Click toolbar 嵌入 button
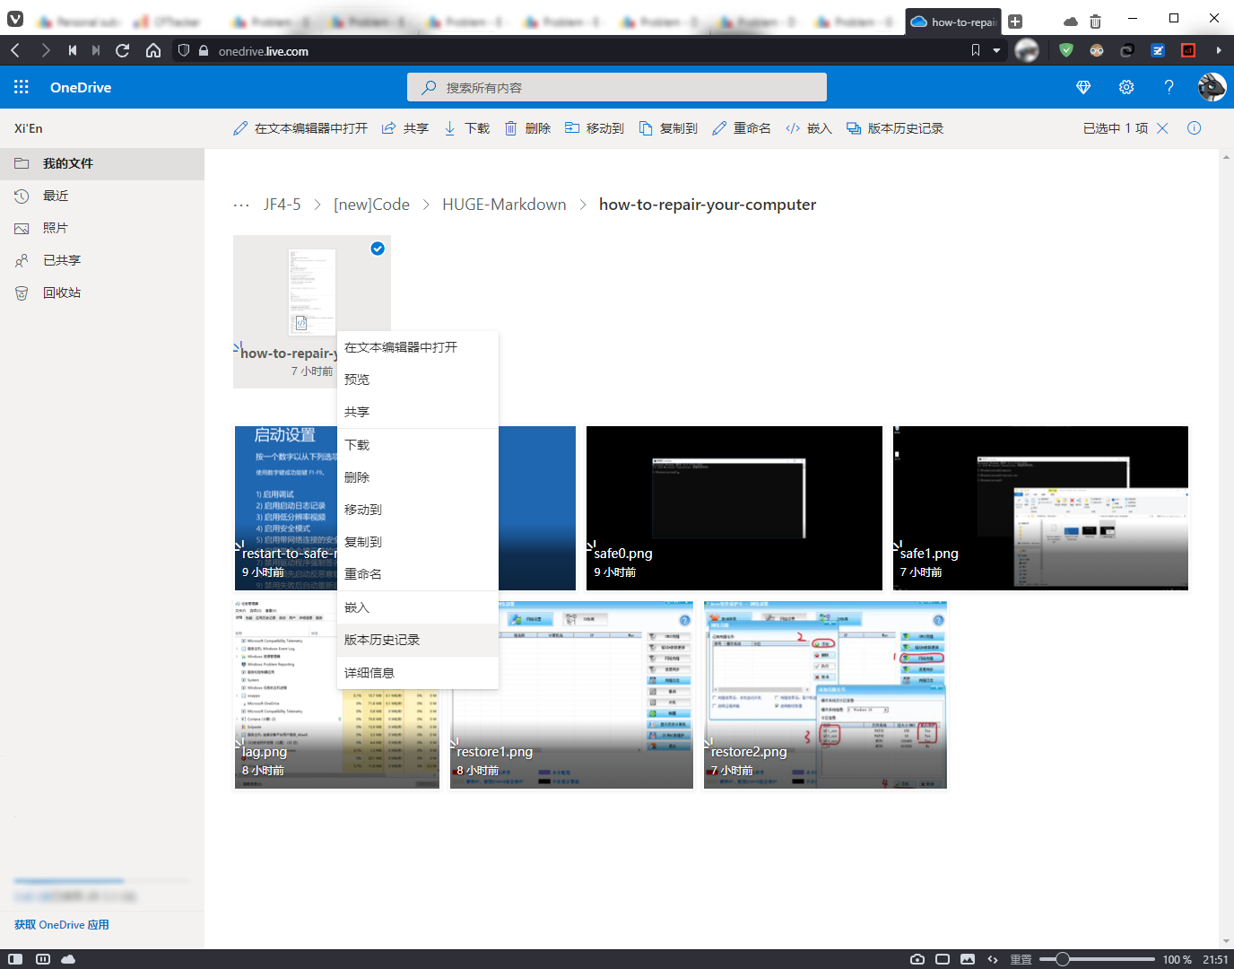Screen dimensions: 1234x969 [x=809, y=128]
